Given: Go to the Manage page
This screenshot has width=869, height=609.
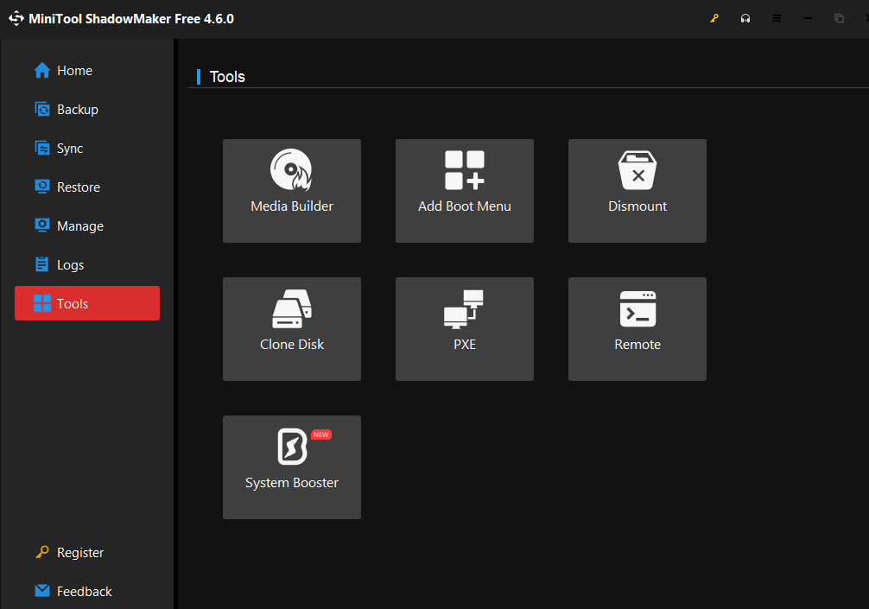Looking at the screenshot, I should (87, 225).
